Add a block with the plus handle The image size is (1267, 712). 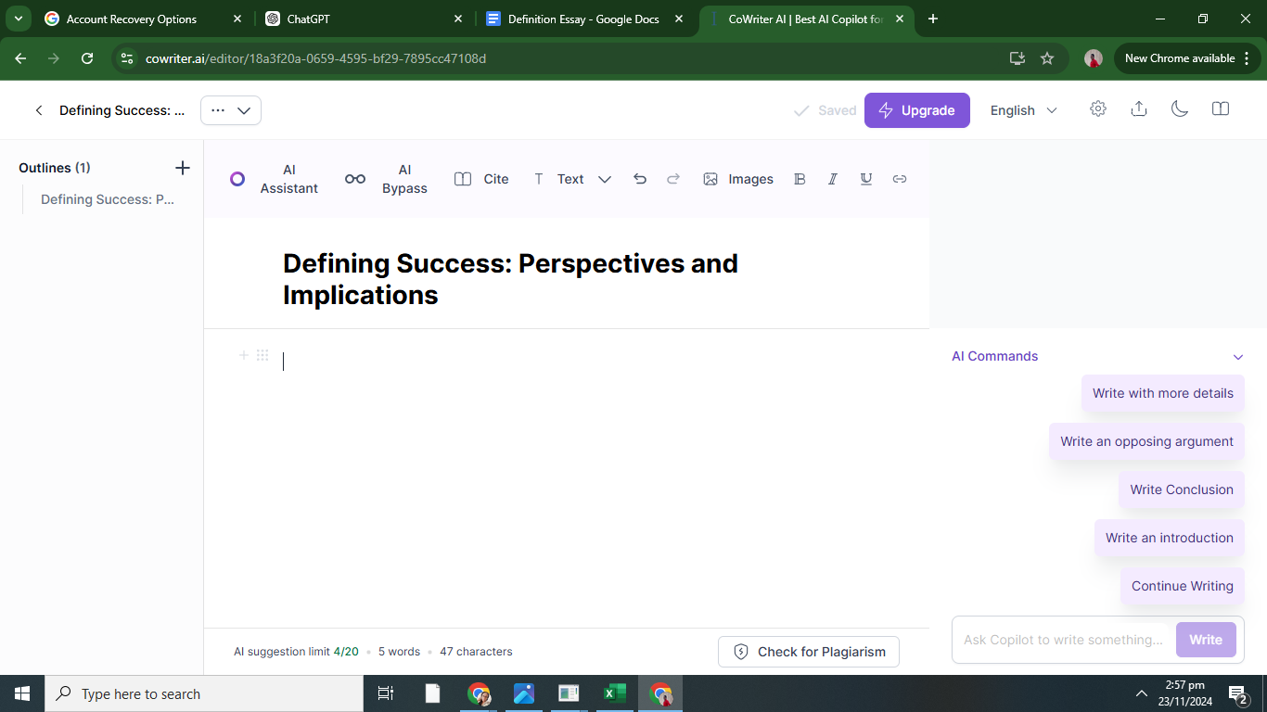[x=244, y=355]
